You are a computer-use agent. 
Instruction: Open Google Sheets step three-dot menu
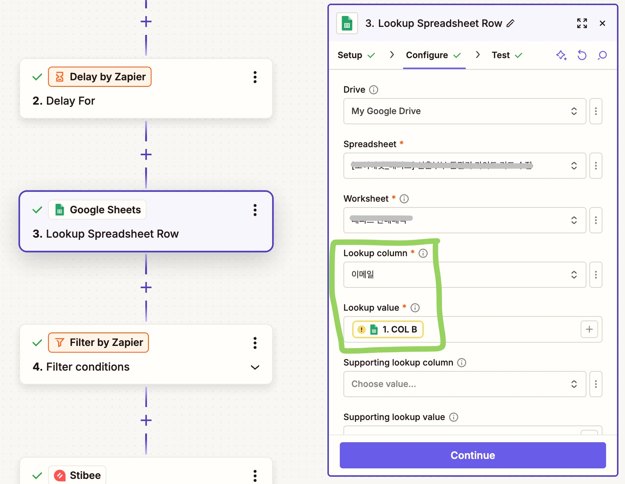(255, 210)
